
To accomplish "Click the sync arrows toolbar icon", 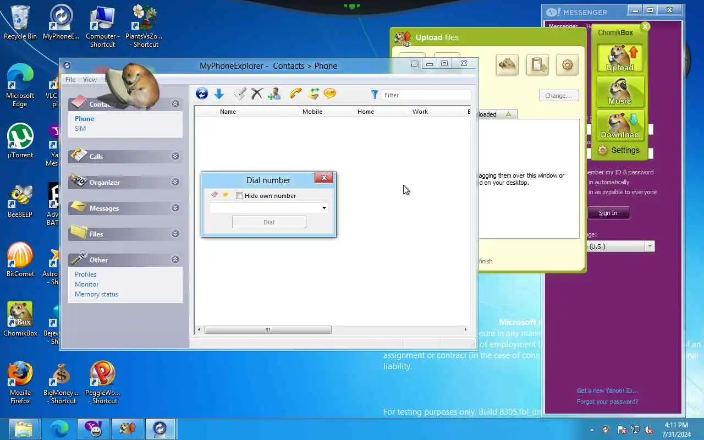I will click(313, 94).
